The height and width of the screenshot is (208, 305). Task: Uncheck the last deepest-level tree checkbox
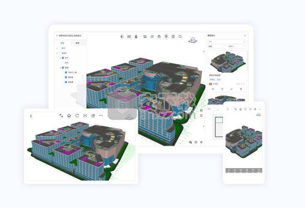[x=66, y=82]
